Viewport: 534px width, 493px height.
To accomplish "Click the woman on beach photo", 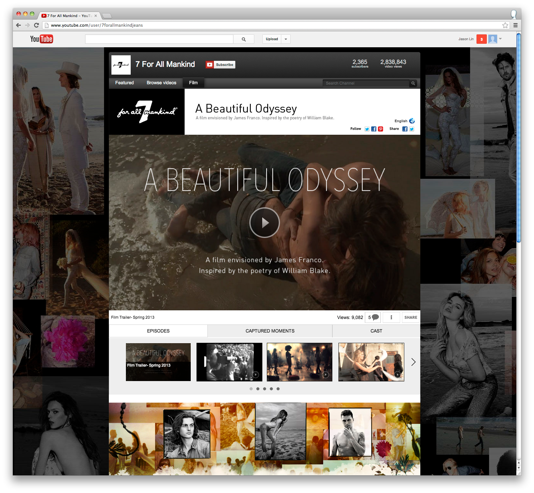I will coord(281,432).
